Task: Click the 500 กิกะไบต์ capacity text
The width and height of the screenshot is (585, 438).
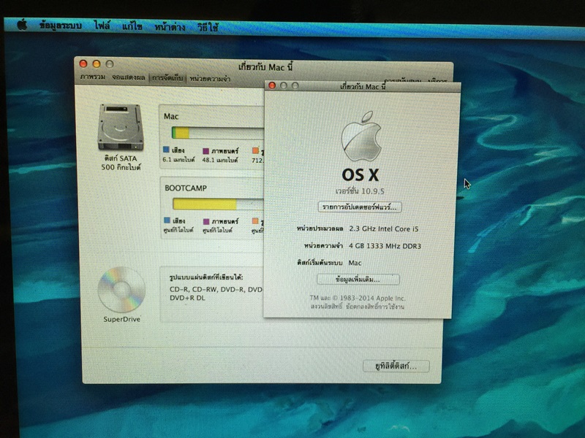Action: click(x=121, y=167)
